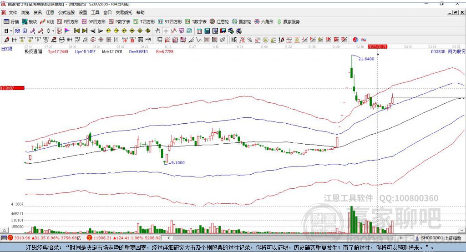
Task: Click the SH000001 上证指数 status indicator
Action: (x=440, y=237)
